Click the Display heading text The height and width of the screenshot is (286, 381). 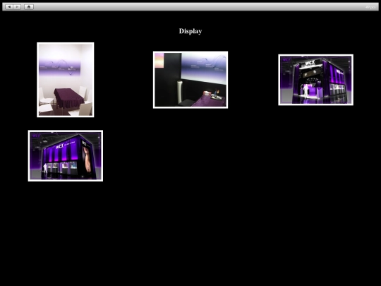[x=190, y=31]
